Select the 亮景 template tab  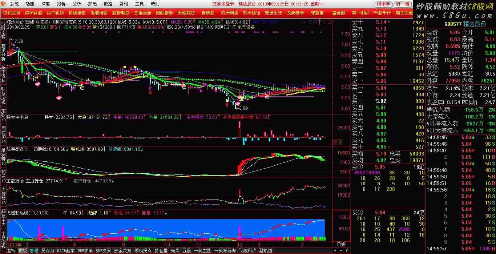175,251
